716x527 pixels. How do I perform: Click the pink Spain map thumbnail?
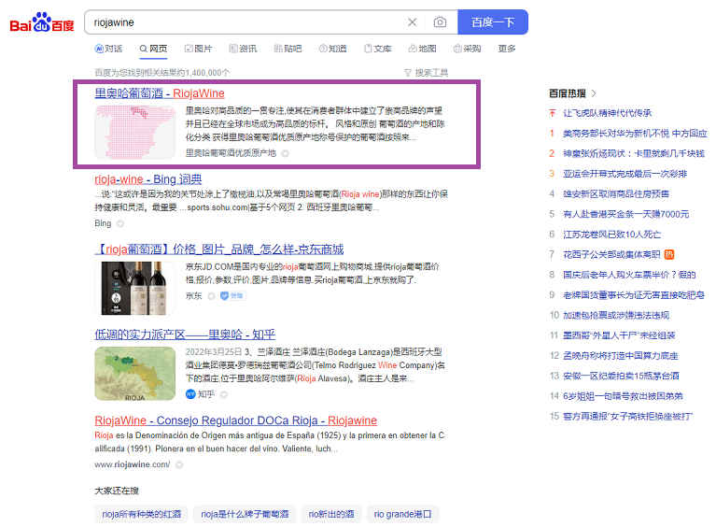pos(134,132)
